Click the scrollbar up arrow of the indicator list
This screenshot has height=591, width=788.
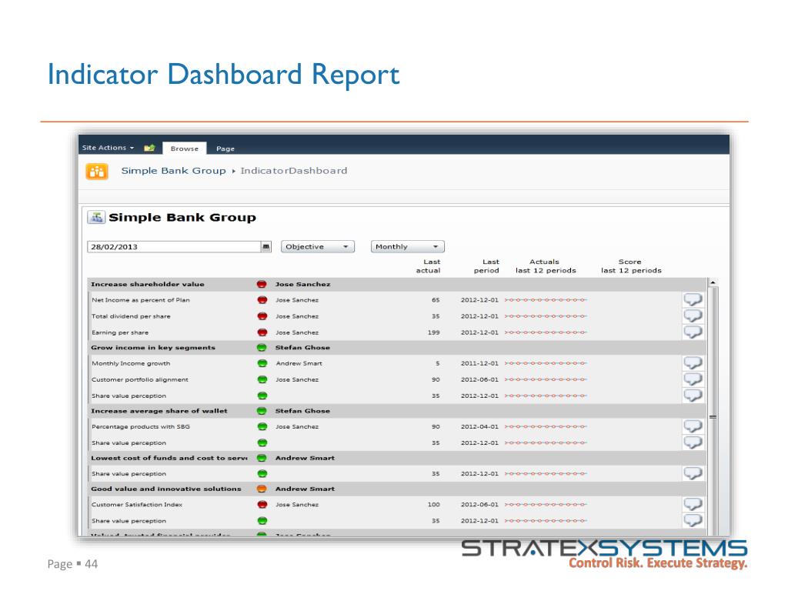[x=713, y=283]
